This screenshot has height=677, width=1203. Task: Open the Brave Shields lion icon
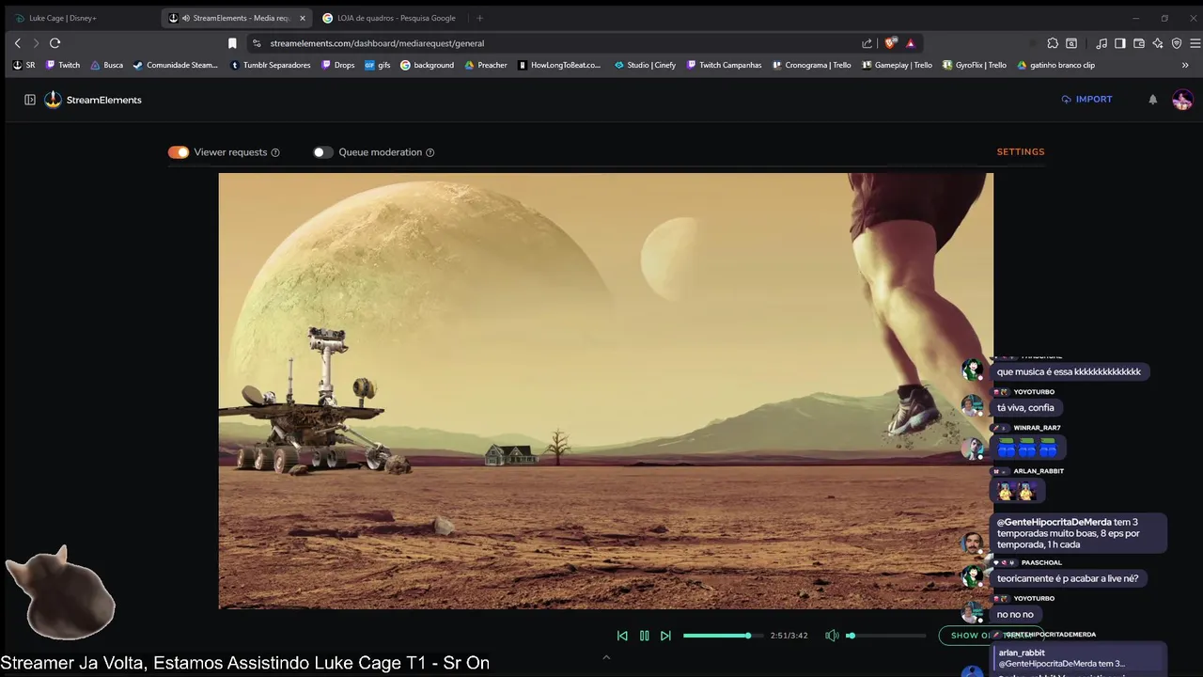(x=890, y=43)
